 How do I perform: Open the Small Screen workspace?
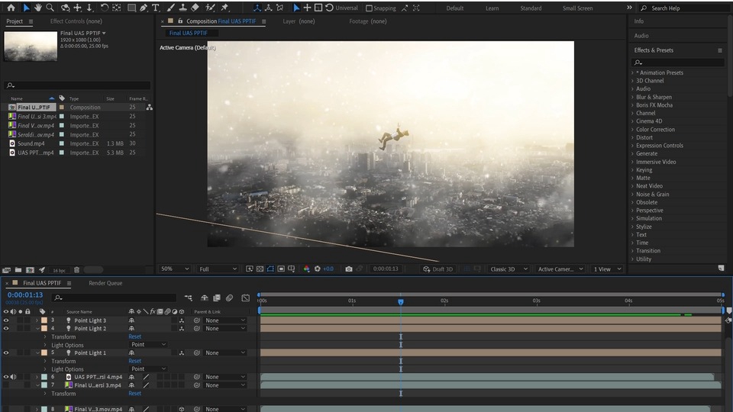pos(577,8)
